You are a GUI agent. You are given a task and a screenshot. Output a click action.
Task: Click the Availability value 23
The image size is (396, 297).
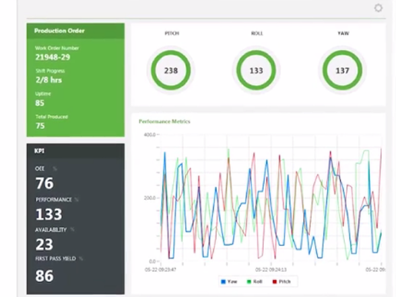click(44, 244)
